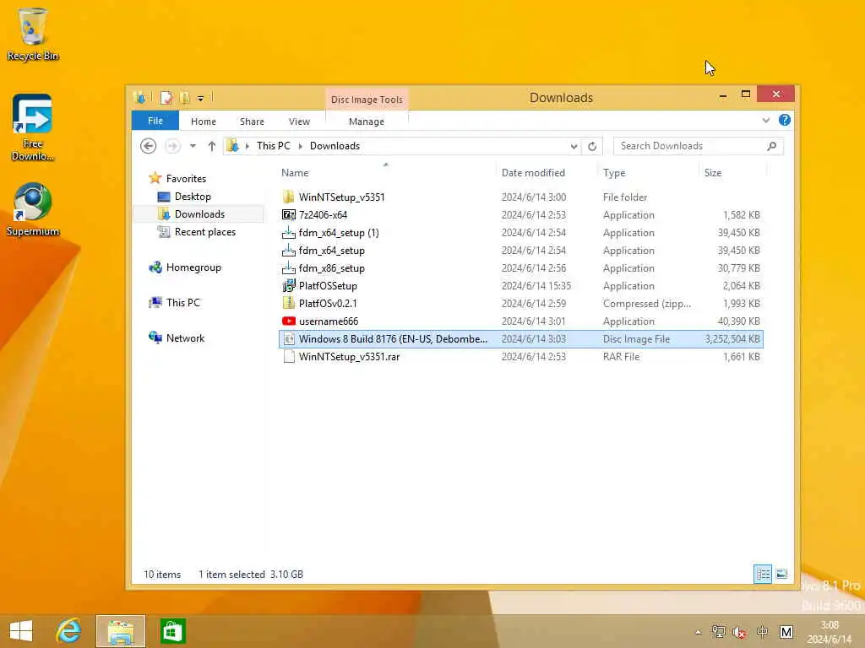Click File Explorer taskbar button

click(121, 631)
